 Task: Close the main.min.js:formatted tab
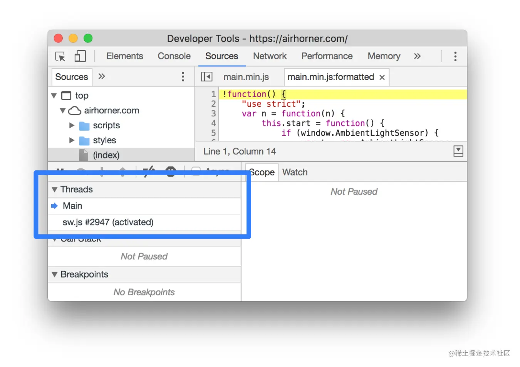[x=382, y=77]
